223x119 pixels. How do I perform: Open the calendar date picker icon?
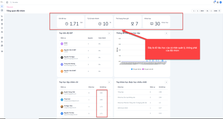(x=219, y=11)
